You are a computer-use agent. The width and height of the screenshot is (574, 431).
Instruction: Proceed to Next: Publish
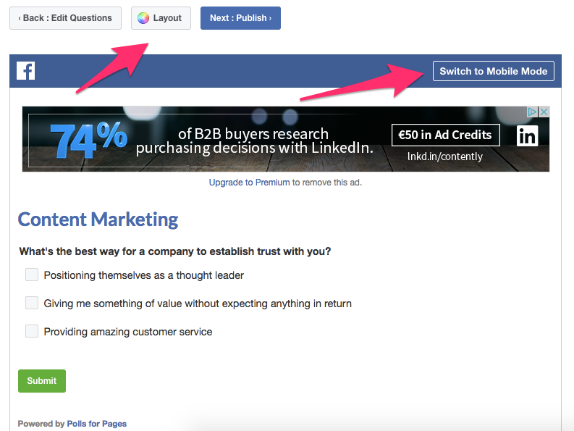pyautogui.click(x=240, y=18)
